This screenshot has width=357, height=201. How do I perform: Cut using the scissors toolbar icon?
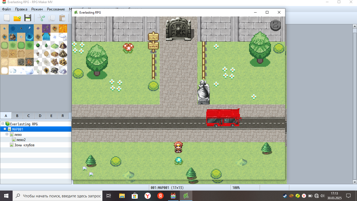tap(41, 18)
